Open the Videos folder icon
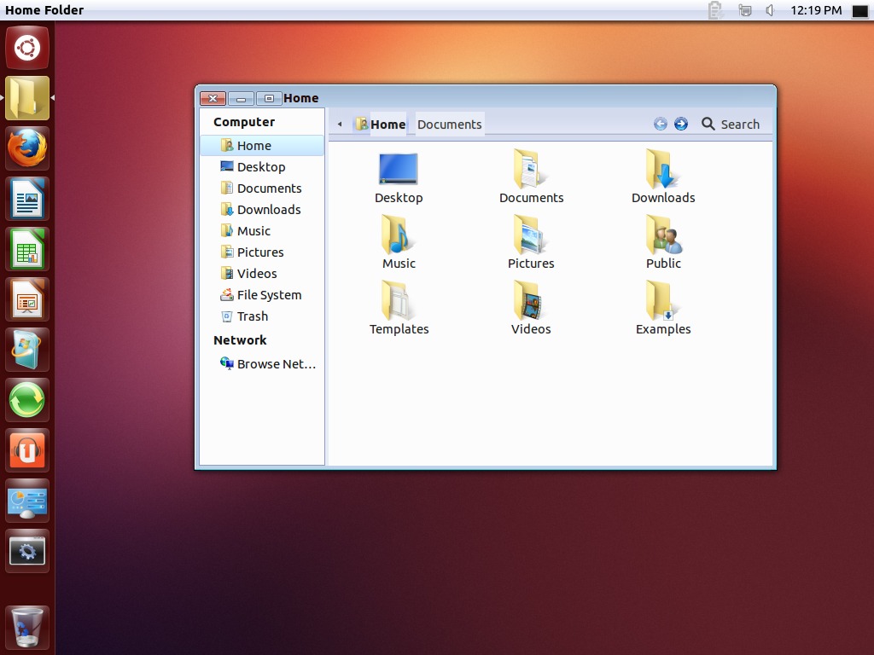874x655 pixels. [531, 301]
